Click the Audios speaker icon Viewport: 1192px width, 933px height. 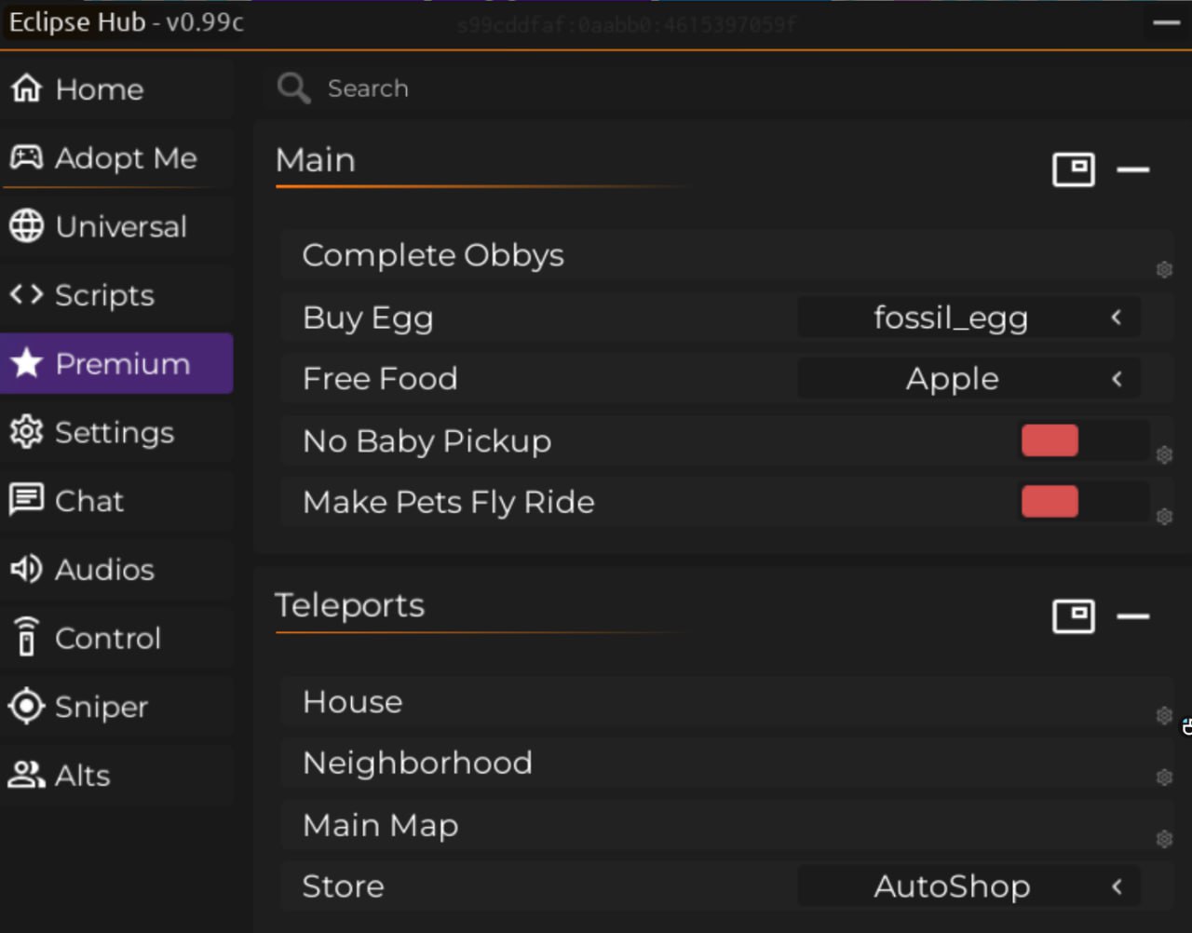[x=26, y=569]
